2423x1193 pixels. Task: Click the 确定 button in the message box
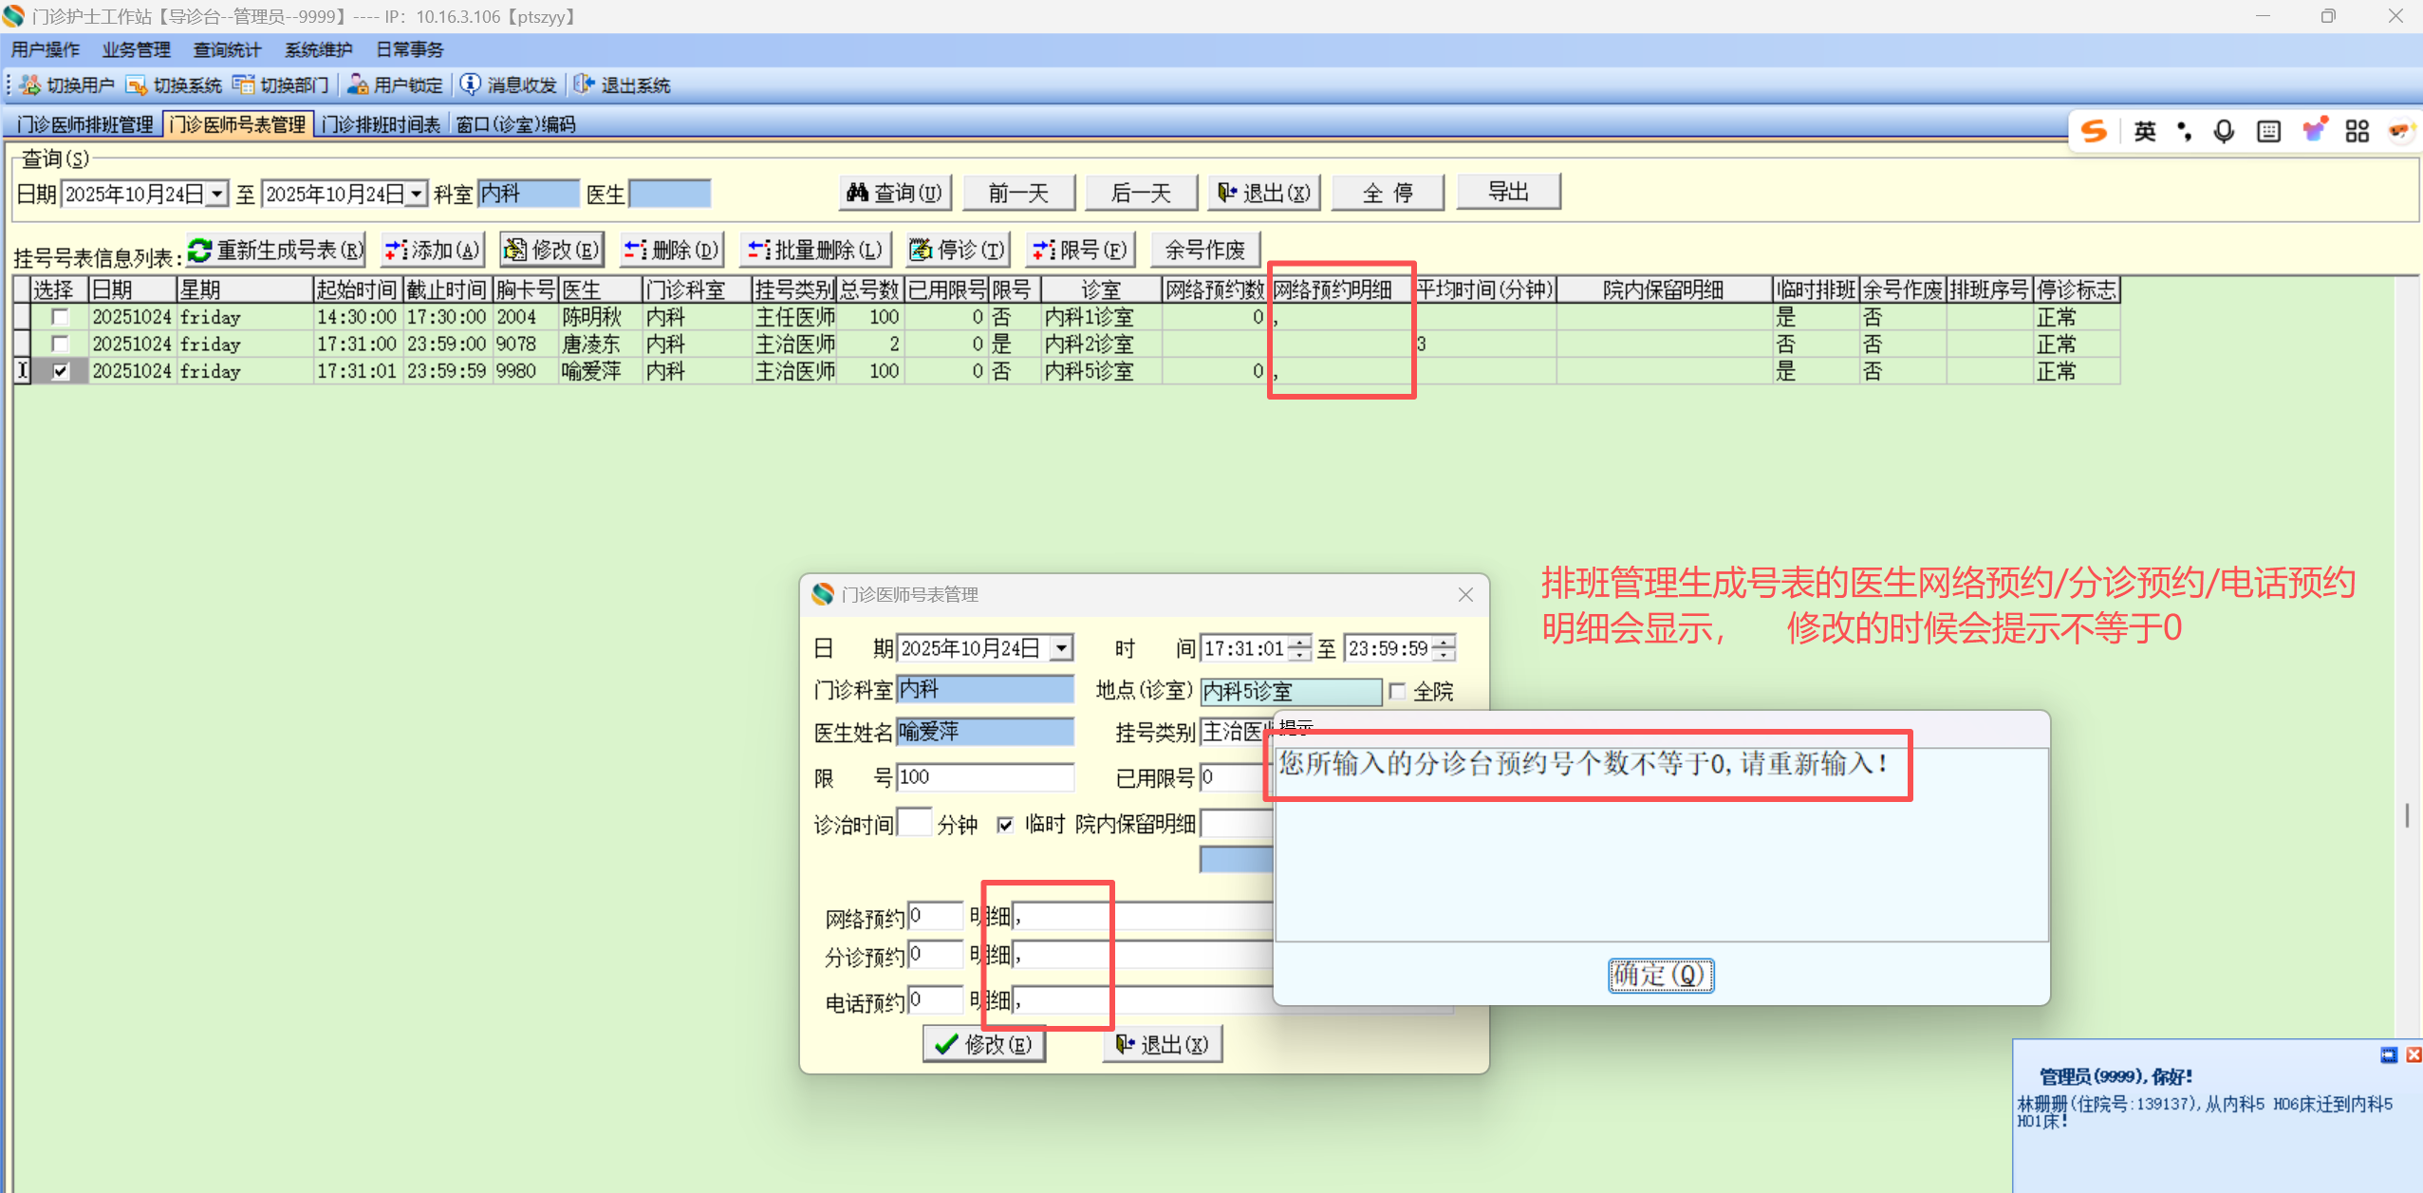coord(1660,975)
